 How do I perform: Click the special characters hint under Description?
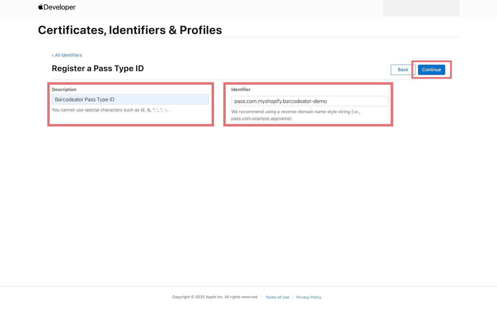coord(110,110)
